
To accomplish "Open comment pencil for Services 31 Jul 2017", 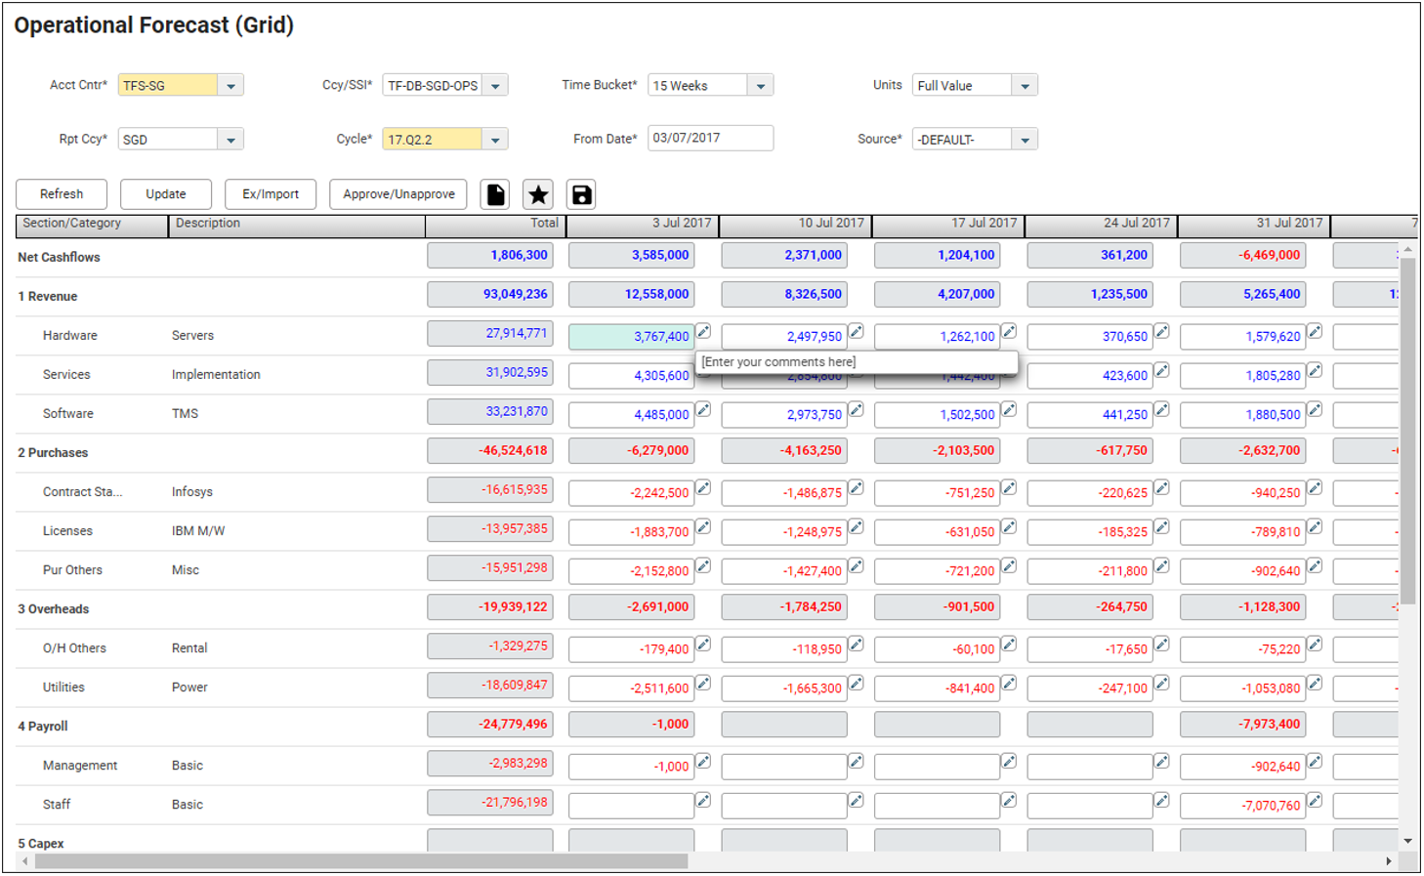I will 1315,371.
